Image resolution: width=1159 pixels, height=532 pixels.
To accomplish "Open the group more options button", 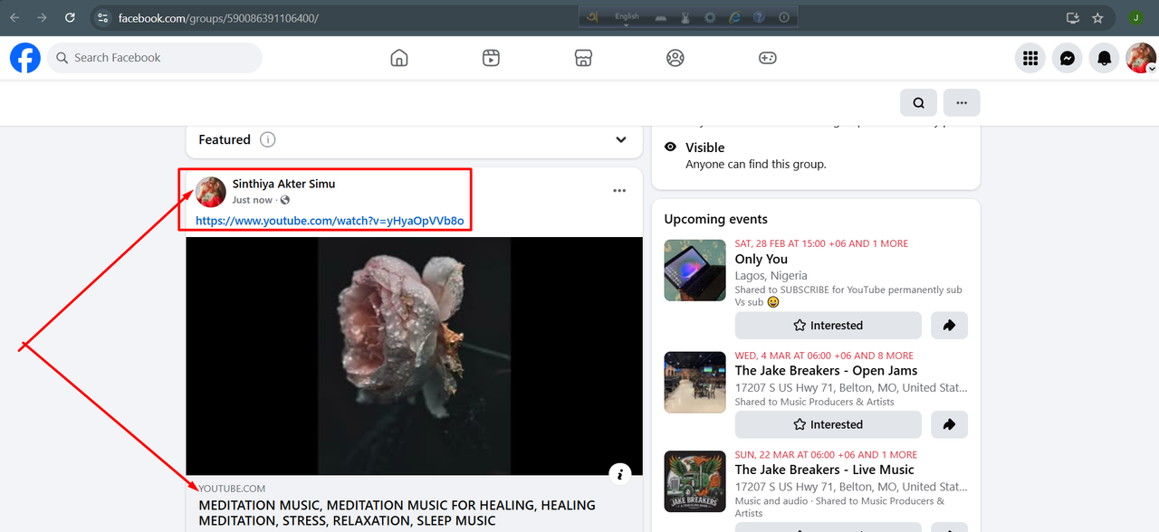I will click(962, 102).
